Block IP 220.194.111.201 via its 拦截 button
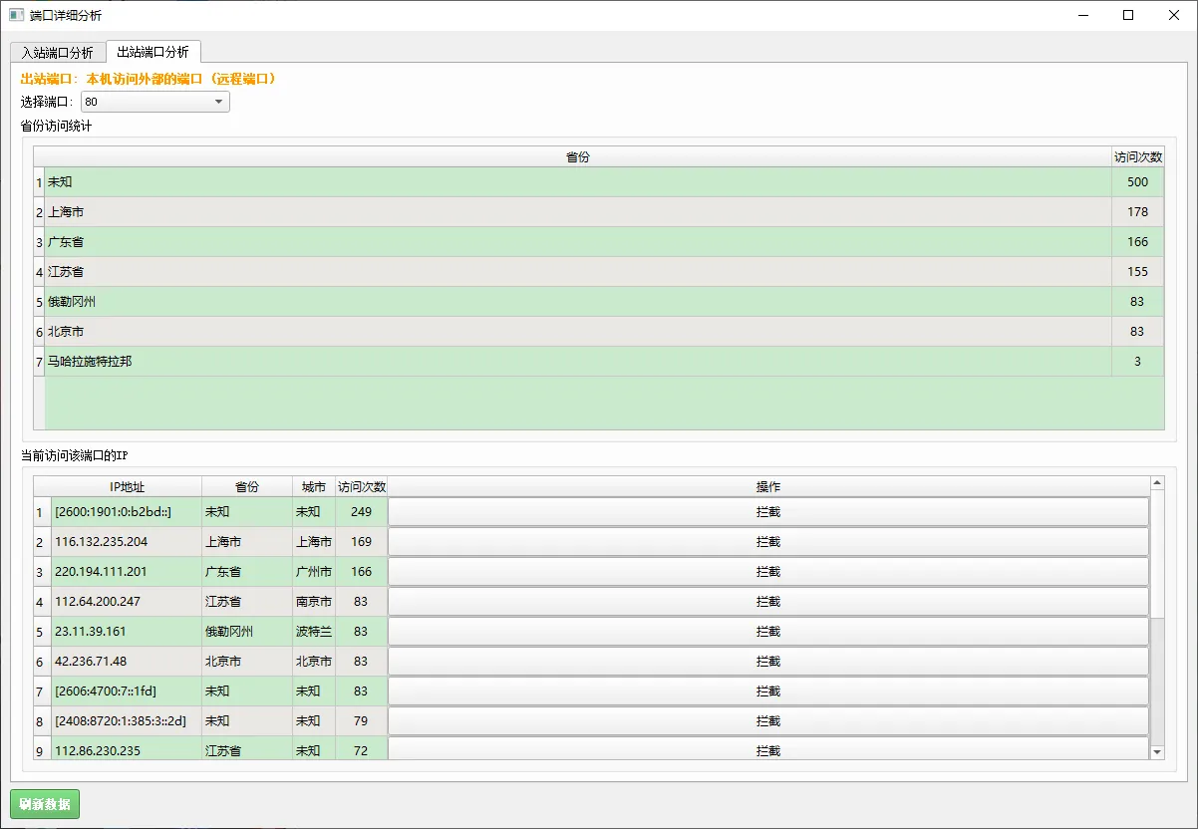This screenshot has height=829, width=1198. (x=767, y=571)
